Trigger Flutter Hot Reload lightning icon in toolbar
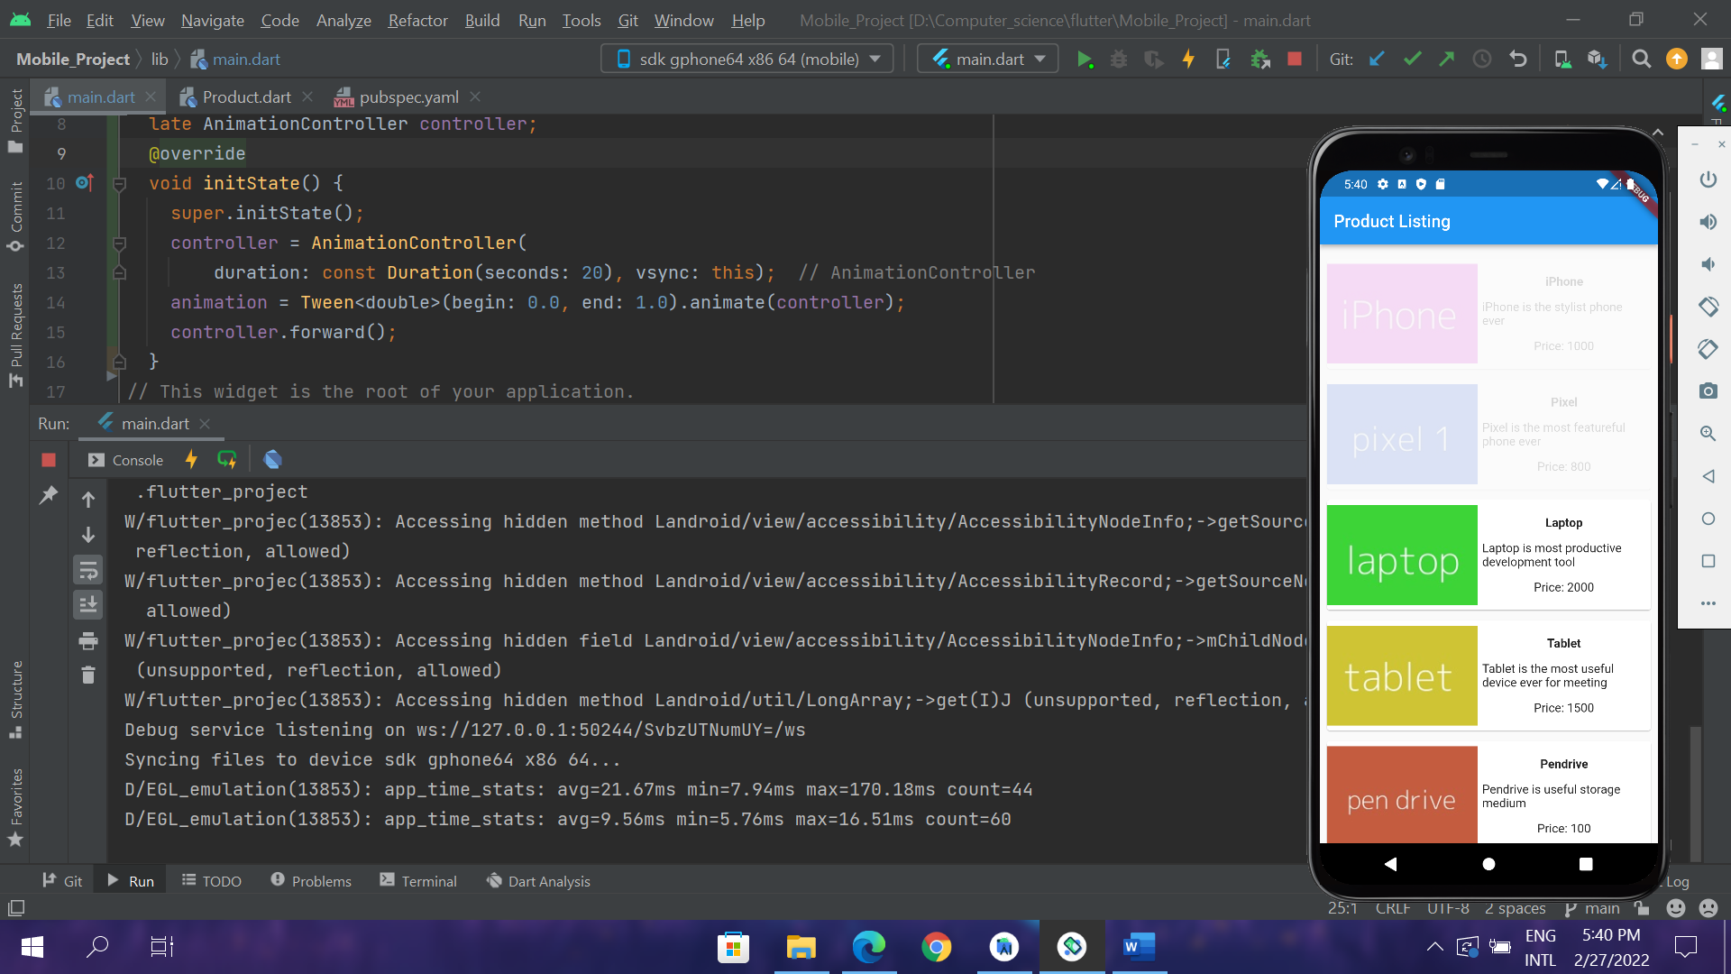The width and height of the screenshot is (1731, 974). 1188,60
